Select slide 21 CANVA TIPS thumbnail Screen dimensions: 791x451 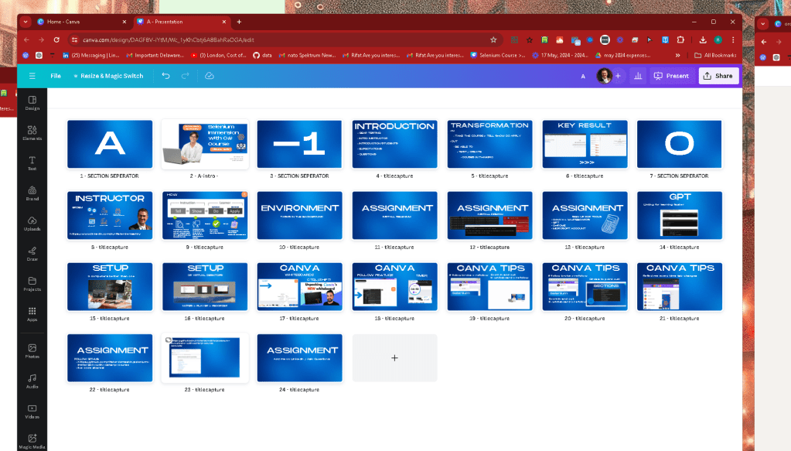[x=680, y=286]
